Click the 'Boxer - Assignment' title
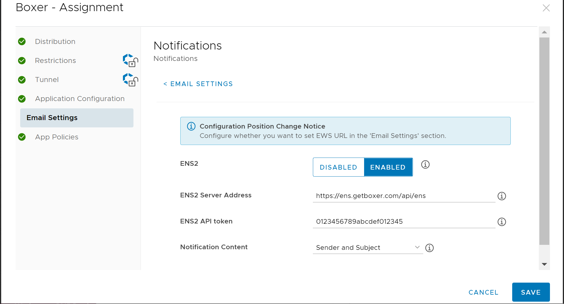 (70, 7)
